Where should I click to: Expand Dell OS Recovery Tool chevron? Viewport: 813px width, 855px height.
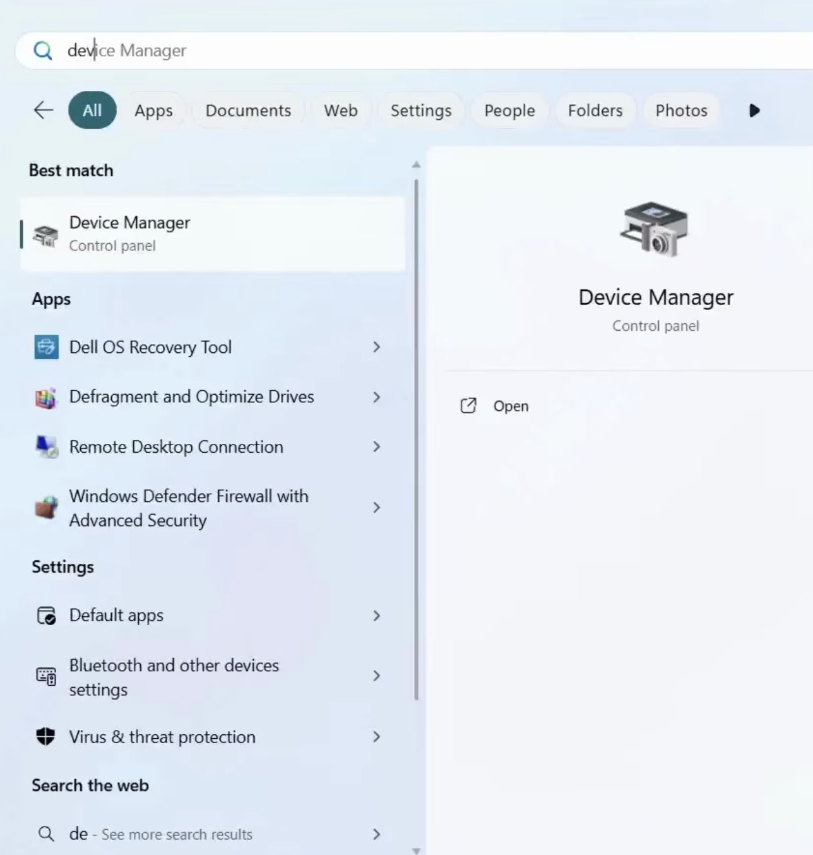[x=377, y=347]
